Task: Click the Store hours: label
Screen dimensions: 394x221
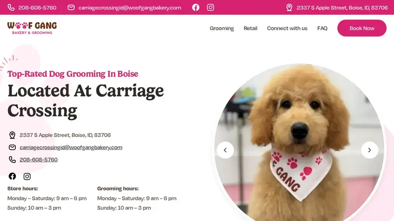Action: tap(23, 189)
